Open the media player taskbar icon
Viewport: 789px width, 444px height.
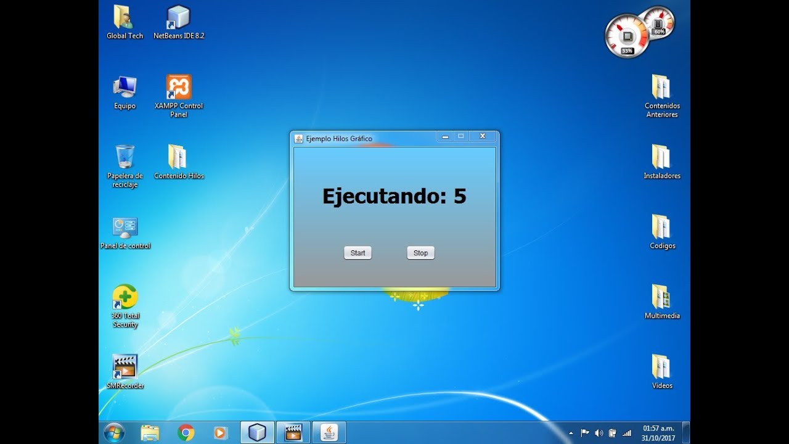[221, 433]
